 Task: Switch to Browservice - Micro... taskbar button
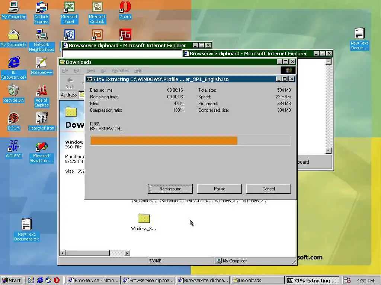click(94, 281)
